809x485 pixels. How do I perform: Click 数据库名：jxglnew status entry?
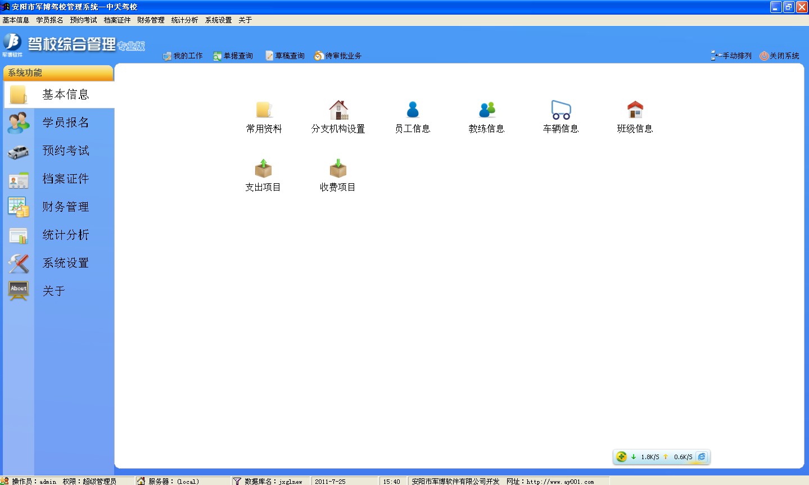[x=273, y=482]
